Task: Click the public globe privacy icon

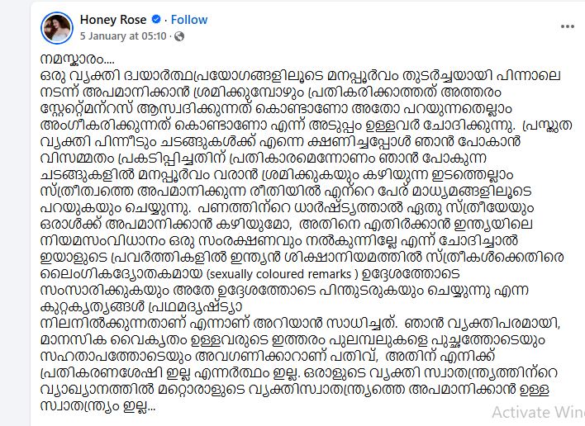Action: pyautogui.click(x=179, y=37)
